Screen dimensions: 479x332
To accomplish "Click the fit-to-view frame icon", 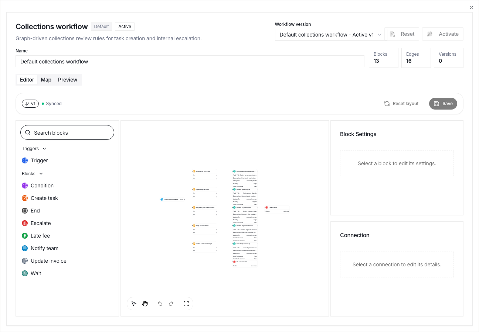I will point(186,304).
